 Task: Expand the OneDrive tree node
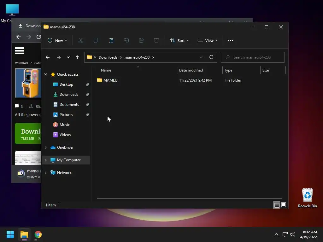point(46,147)
